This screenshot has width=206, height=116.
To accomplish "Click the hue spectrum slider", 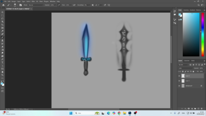I will [x=203, y=34].
